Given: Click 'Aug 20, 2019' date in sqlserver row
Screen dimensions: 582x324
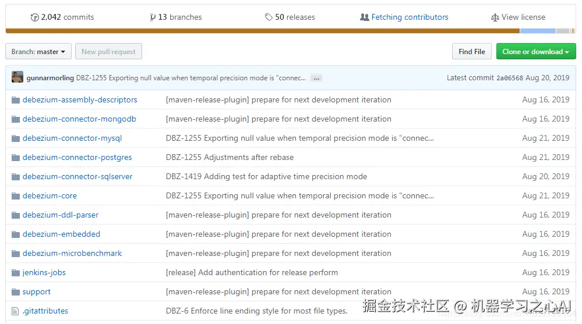Looking at the screenshot, I should pos(546,176).
